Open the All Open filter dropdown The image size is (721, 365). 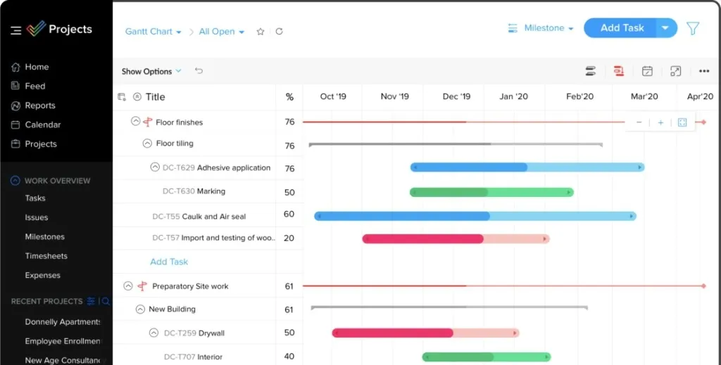(x=222, y=32)
